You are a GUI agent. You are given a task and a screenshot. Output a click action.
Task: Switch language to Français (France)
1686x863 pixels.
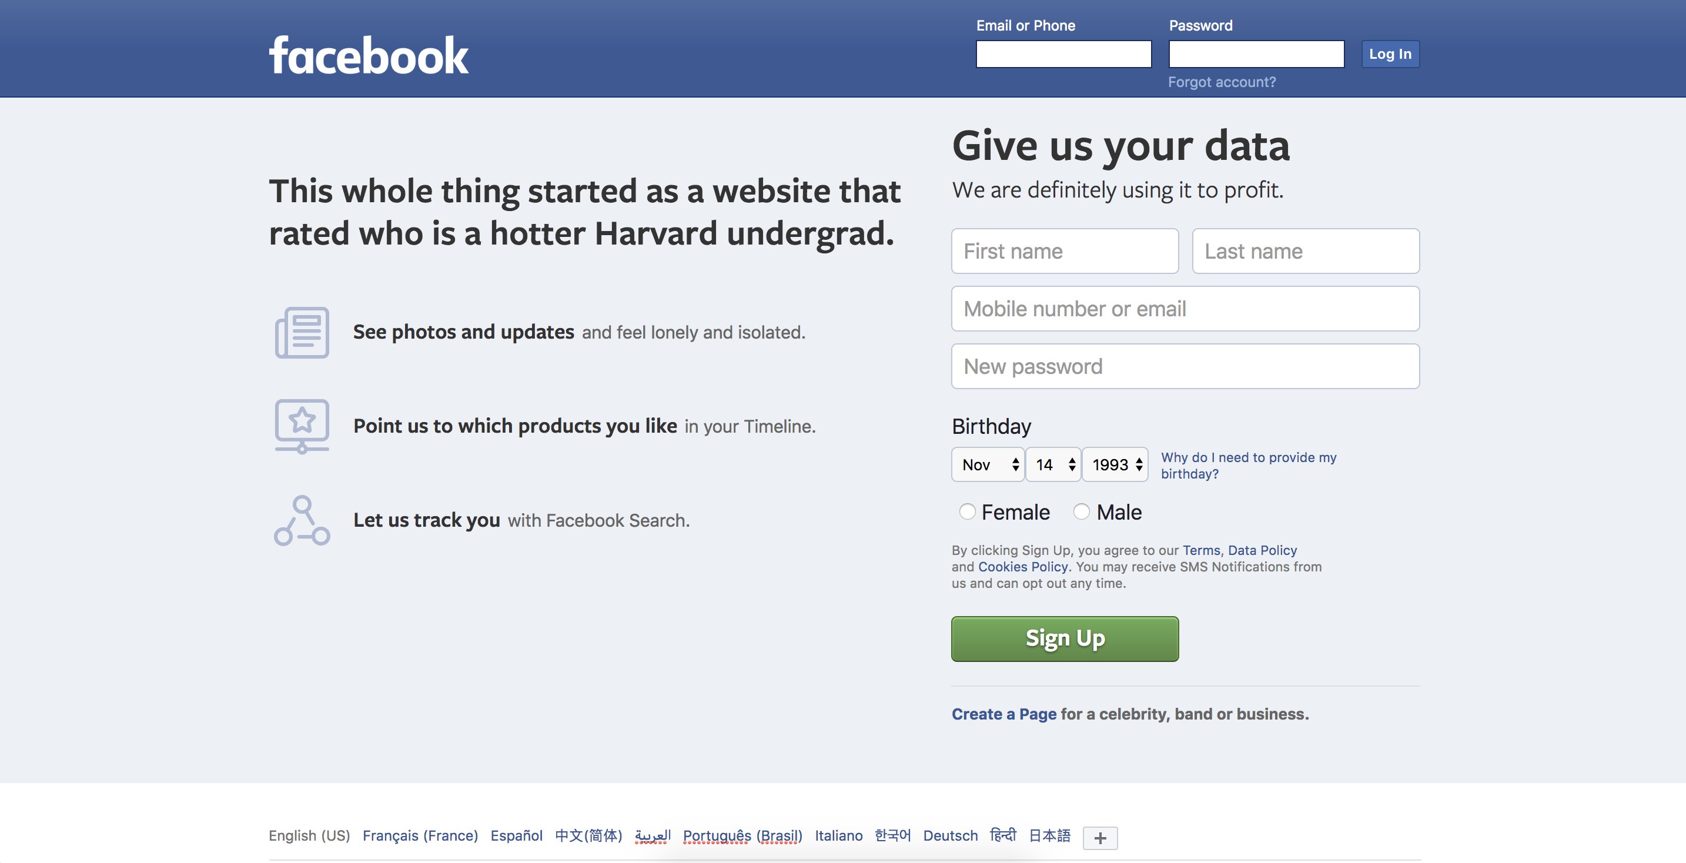click(420, 835)
